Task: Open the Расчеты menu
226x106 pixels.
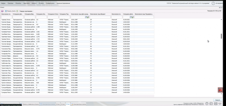Action: (18, 3)
